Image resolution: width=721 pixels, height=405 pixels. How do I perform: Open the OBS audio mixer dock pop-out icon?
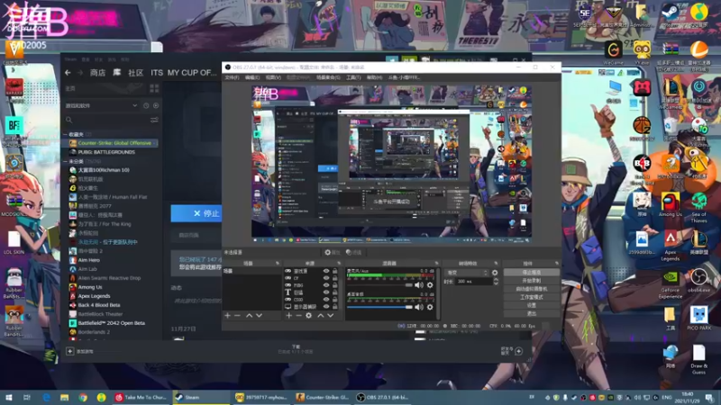tap(436, 264)
